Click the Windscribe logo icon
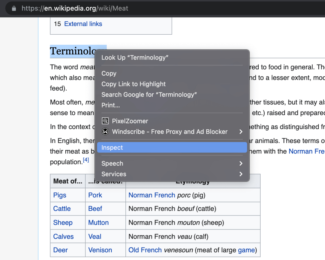 click(x=105, y=132)
